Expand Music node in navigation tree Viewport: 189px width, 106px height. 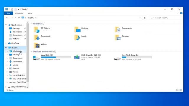click(x=7, y=65)
